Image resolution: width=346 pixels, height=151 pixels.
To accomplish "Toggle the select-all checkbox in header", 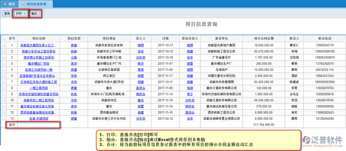I will [x=3, y=39].
